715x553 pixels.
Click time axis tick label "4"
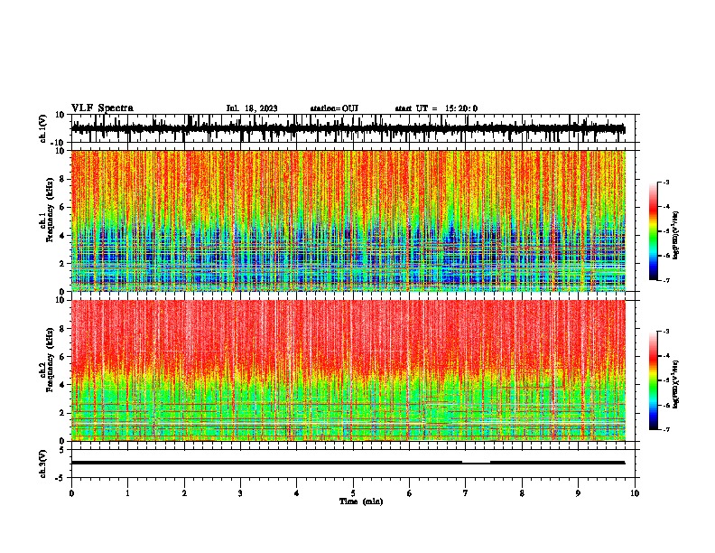tap(297, 493)
